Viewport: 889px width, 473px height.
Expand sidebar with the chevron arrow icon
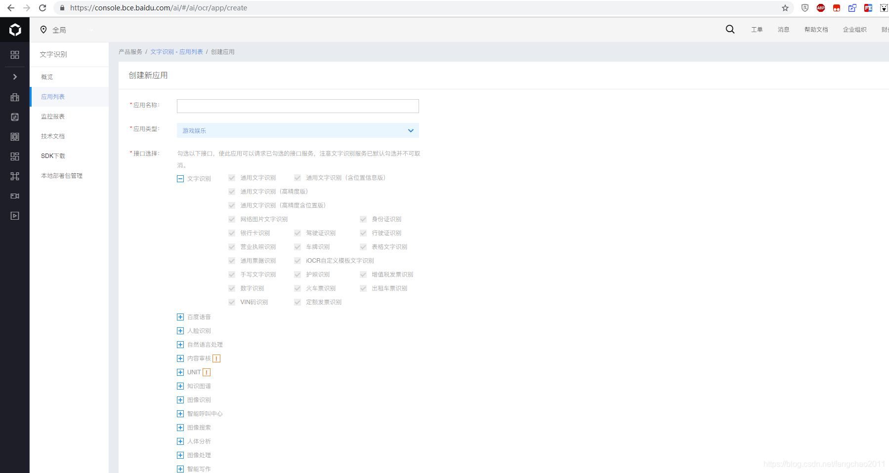[x=15, y=77]
